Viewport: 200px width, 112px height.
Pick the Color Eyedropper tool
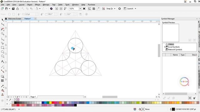(2, 86)
